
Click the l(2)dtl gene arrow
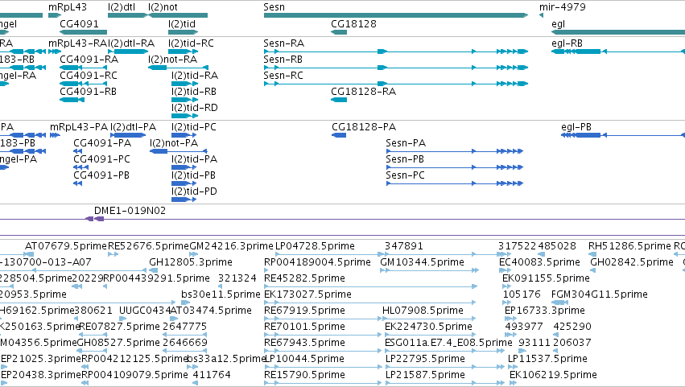click(x=127, y=15)
